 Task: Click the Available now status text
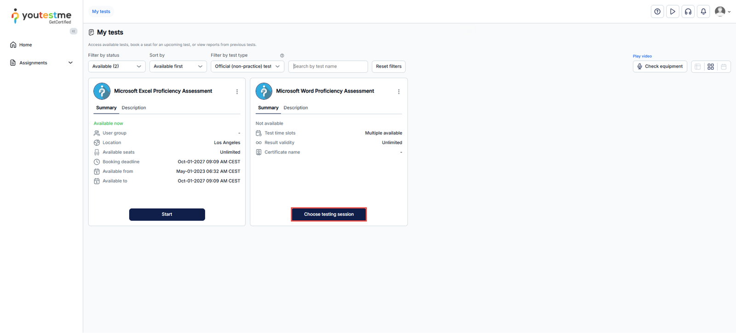(109, 123)
